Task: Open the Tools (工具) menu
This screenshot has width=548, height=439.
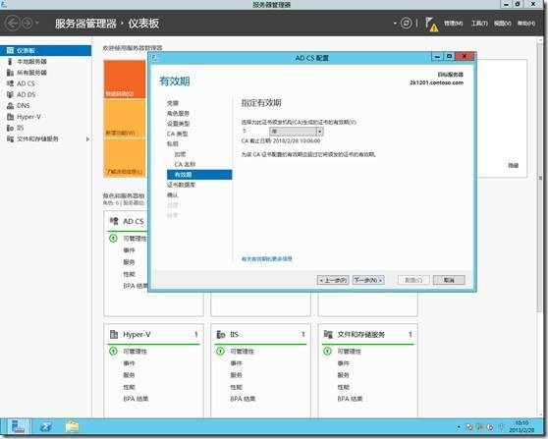Action: 479,24
